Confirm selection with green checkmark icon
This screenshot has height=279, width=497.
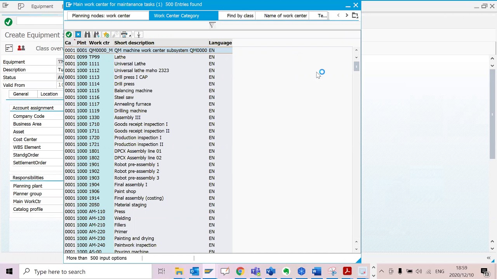[69, 35]
